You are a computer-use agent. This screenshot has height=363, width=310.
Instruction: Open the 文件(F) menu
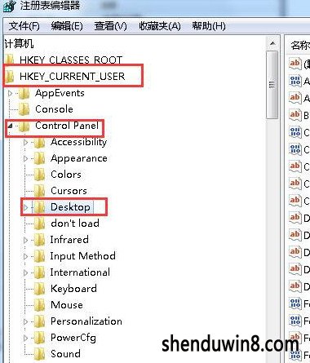coord(24,26)
